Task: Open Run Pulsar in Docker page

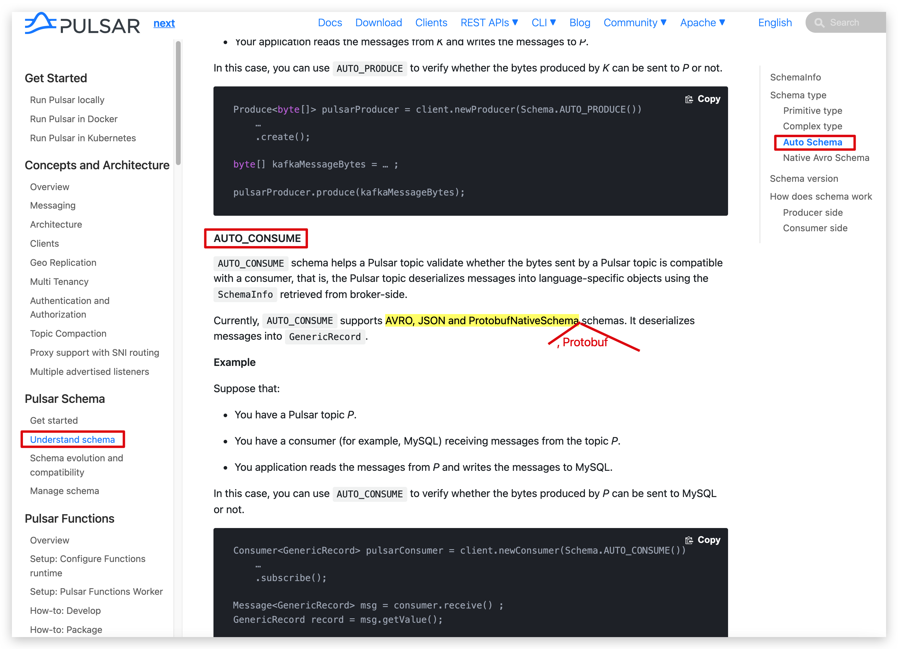Action: point(74,119)
